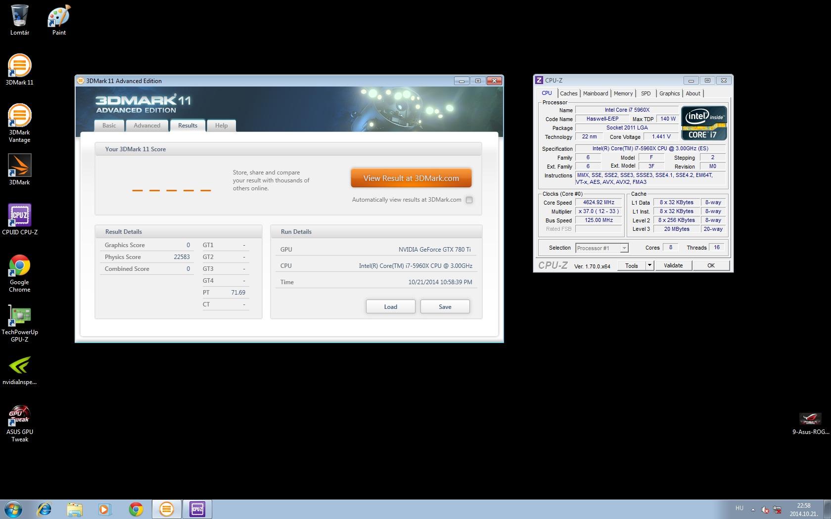Open the 3DMark Vantage desktop shortcut
Viewport: 831px width, 519px height.
[x=19, y=123]
